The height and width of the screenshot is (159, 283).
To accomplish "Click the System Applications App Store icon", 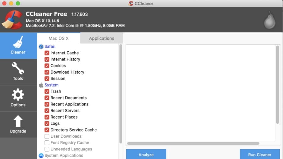I will click(41, 156).
